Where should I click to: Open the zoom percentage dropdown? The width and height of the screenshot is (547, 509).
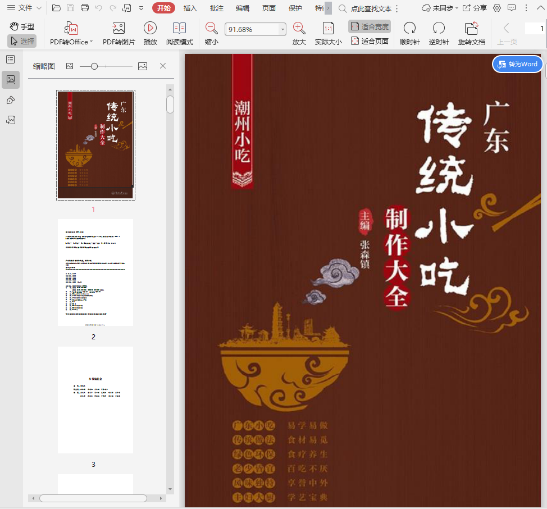(282, 30)
